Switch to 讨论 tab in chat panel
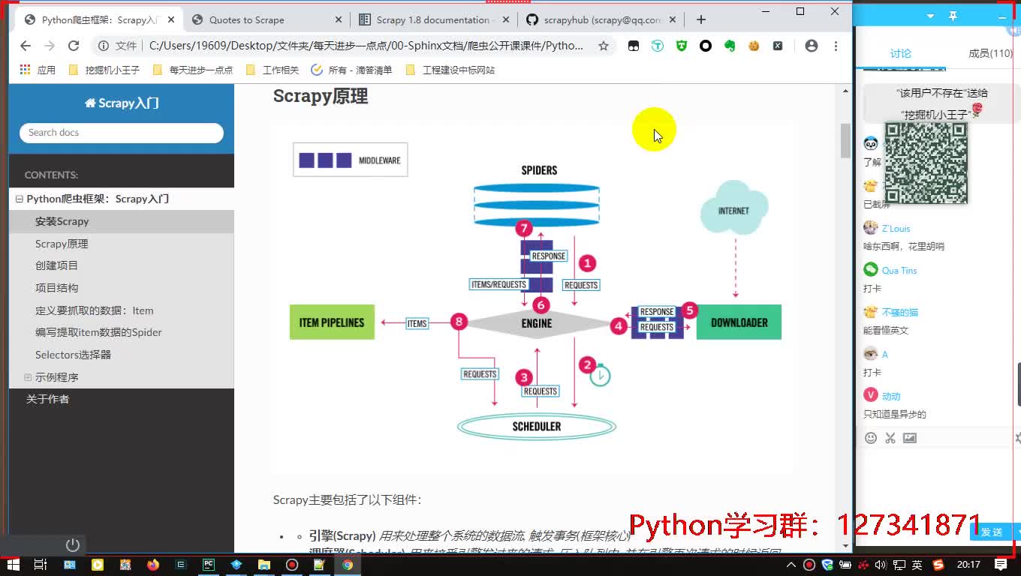 [900, 53]
